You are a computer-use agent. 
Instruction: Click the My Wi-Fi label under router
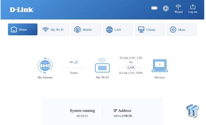[x=102, y=77]
